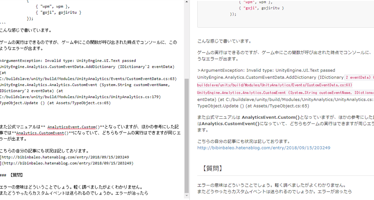This screenshot has width=374, height=200.
Task: Click 'UnityAnalytics.cs:179)' line in editor
Action: point(80,97)
